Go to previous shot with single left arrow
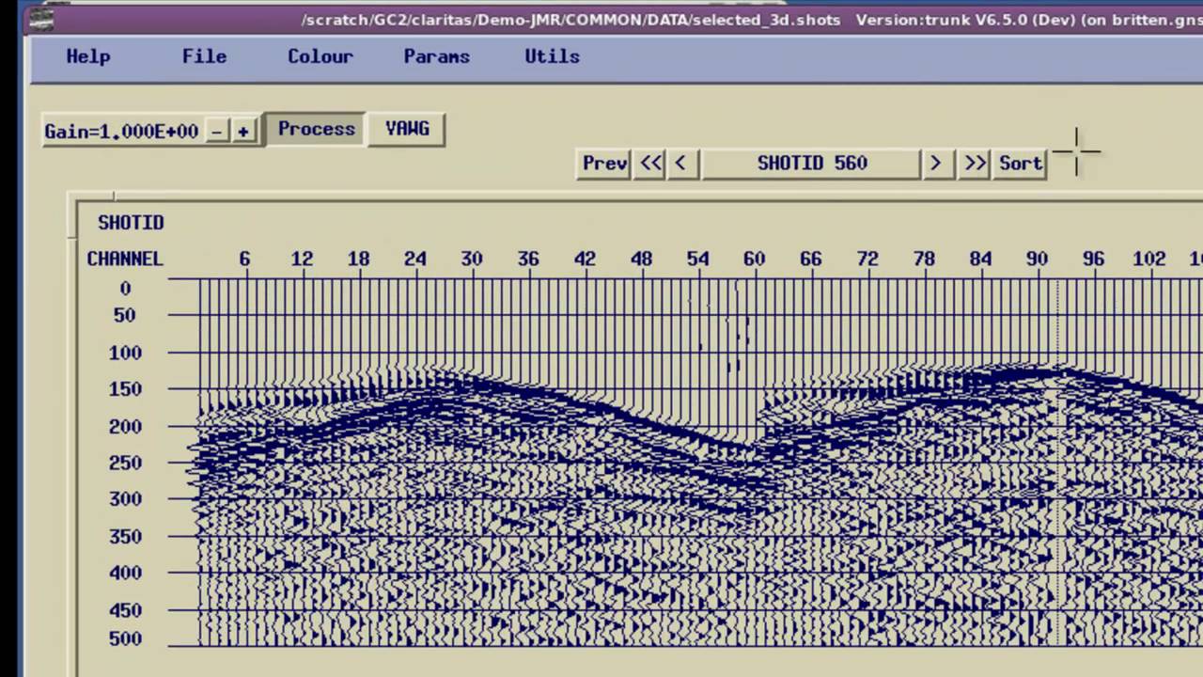Viewport: 1203px width, 677px height. [x=680, y=164]
